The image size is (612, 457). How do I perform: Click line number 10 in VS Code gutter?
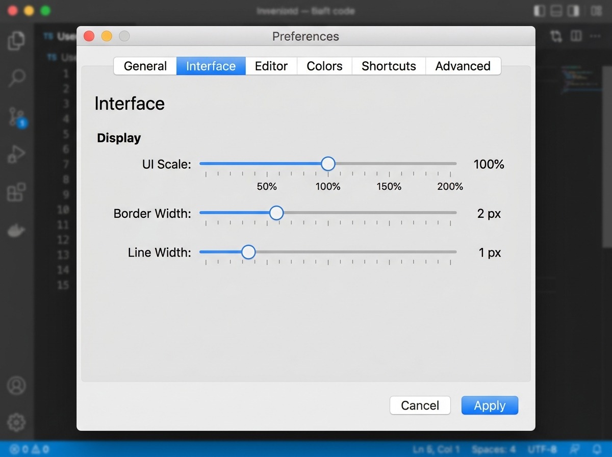pyautogui.click(x=63, y=210)
